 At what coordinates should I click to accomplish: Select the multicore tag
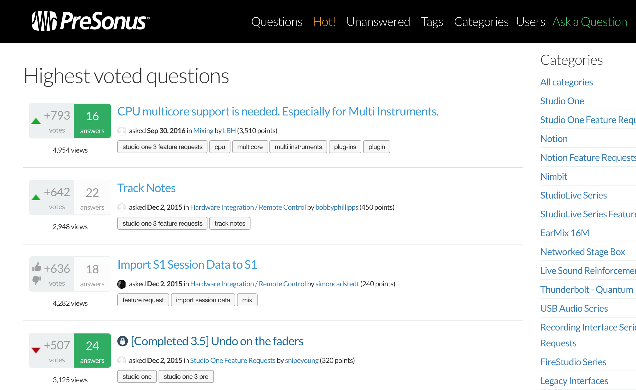(x=250, y=147)
